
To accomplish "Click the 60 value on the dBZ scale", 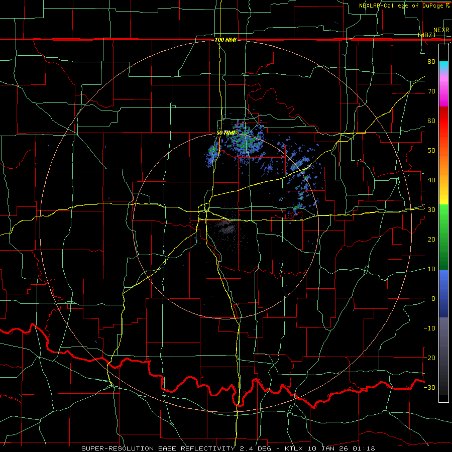I will point(431,121).
